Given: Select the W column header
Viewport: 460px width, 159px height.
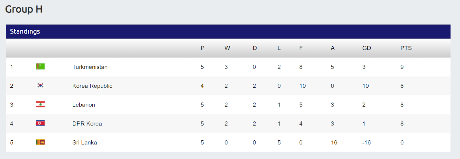Looking at the screenshot, I should (227, 48).
